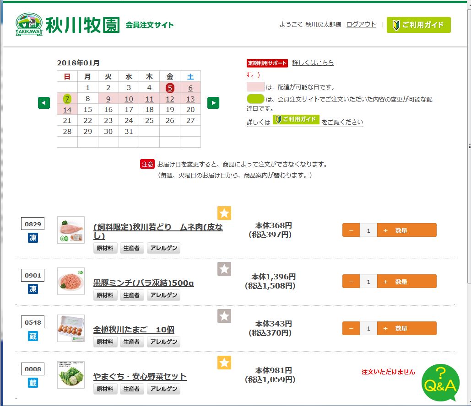The image size is (471, 406).
Task: Click the 秋川牧園 logo
Action: (x=68, y=25)
